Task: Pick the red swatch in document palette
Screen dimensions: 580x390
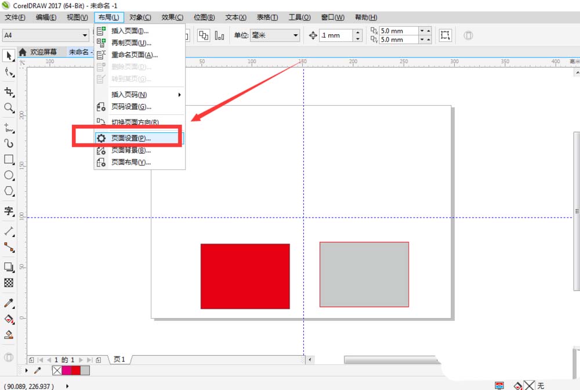Action: click(x=76, y=370)
